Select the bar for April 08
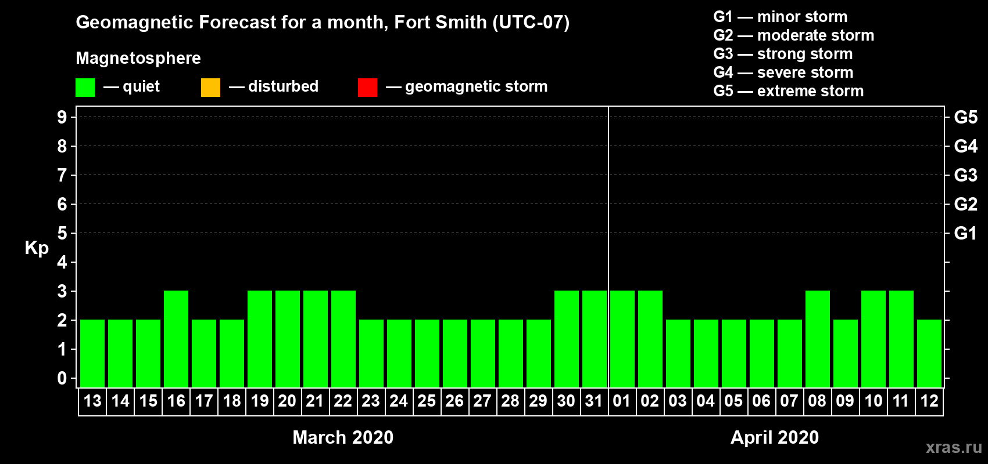 [818, 339]
